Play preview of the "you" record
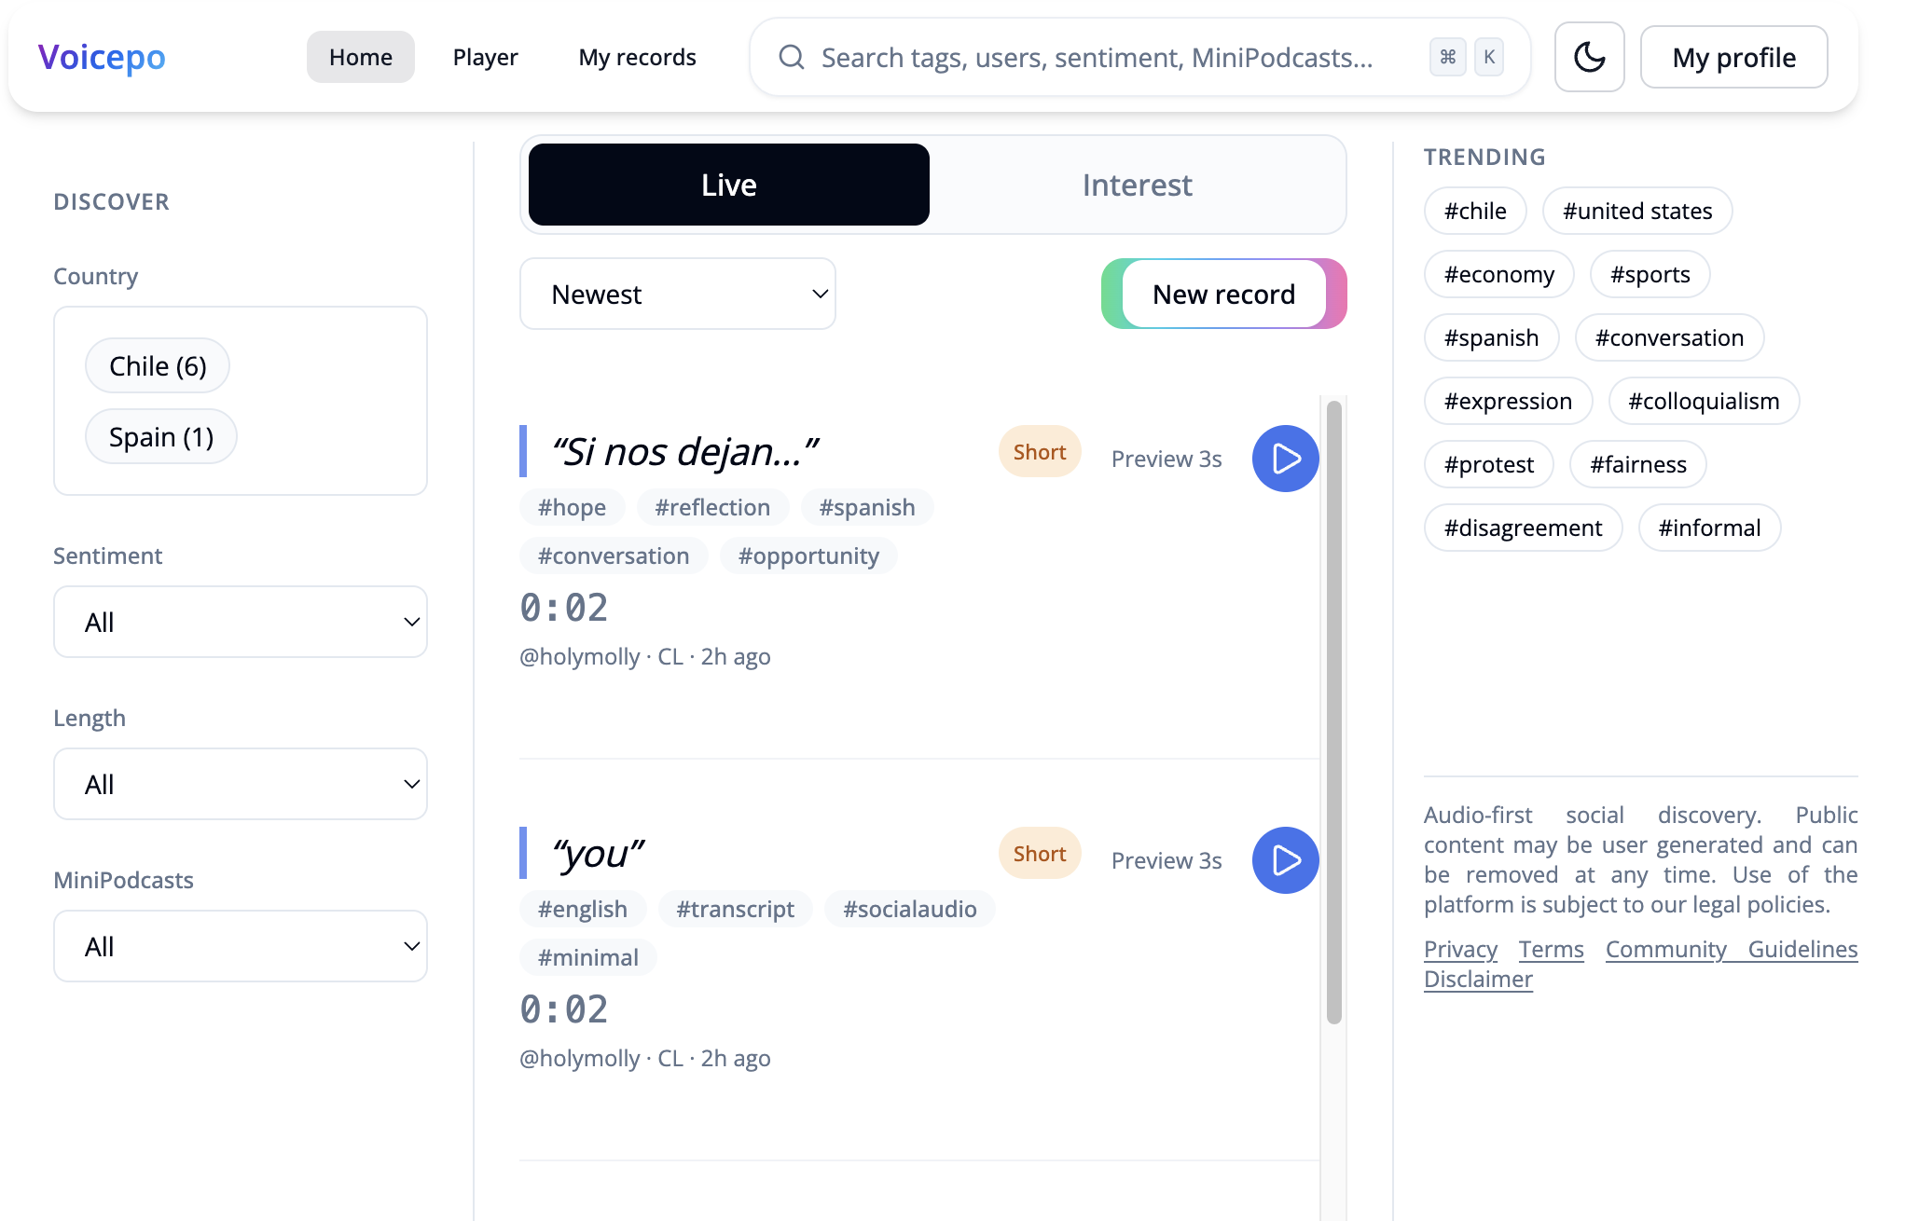Screen dimensions: 1919x1221 [1285, 859]
